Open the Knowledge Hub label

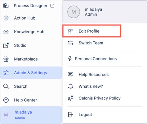coord(29,32)
